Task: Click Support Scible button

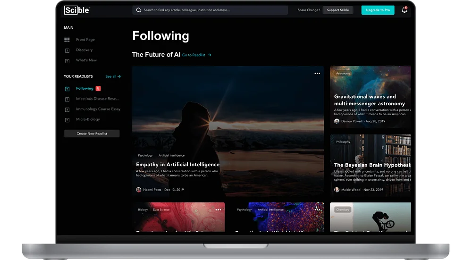Action: (x=338, y=10)
